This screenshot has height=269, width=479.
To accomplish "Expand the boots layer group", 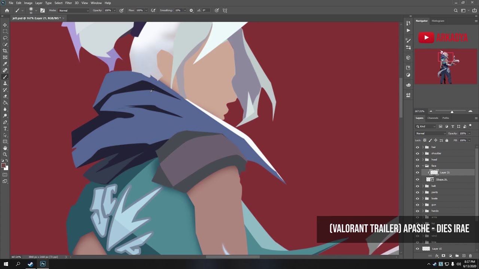I will (x=423, y=198).
